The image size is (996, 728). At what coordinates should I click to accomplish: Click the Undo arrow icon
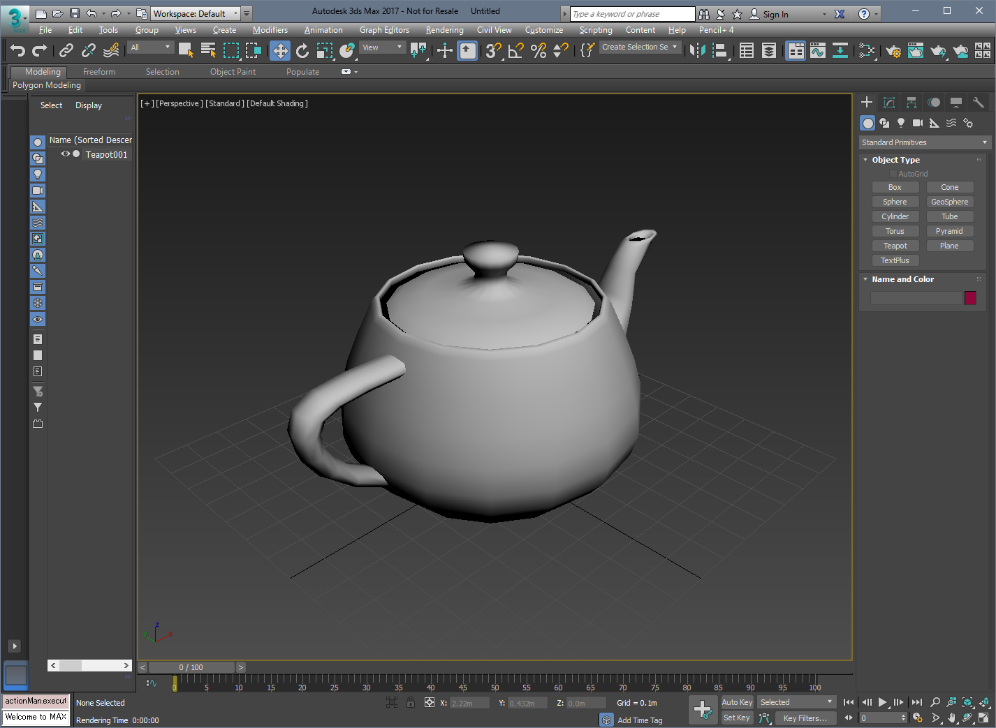pos(17,50)
